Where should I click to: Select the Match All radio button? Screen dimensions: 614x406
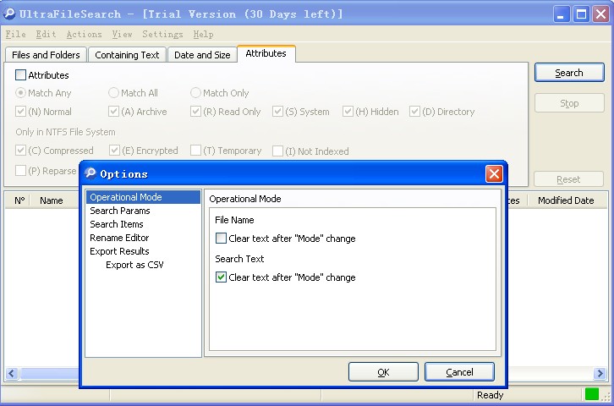click(113, 93)
